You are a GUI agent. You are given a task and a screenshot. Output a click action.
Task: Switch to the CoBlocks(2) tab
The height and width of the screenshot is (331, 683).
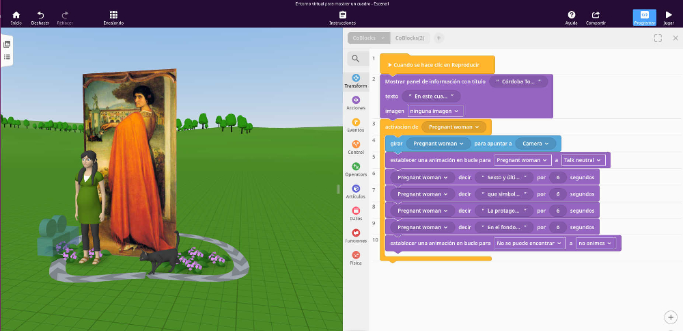click(x=410, y=38)
